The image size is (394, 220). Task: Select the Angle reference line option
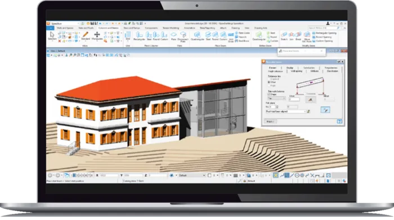(x=272, y=86)
